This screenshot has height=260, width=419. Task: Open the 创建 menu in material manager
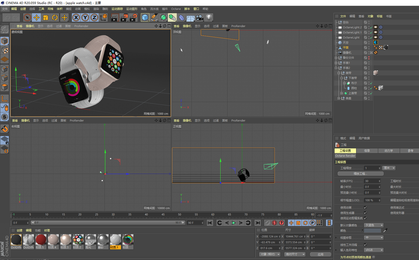20,231
